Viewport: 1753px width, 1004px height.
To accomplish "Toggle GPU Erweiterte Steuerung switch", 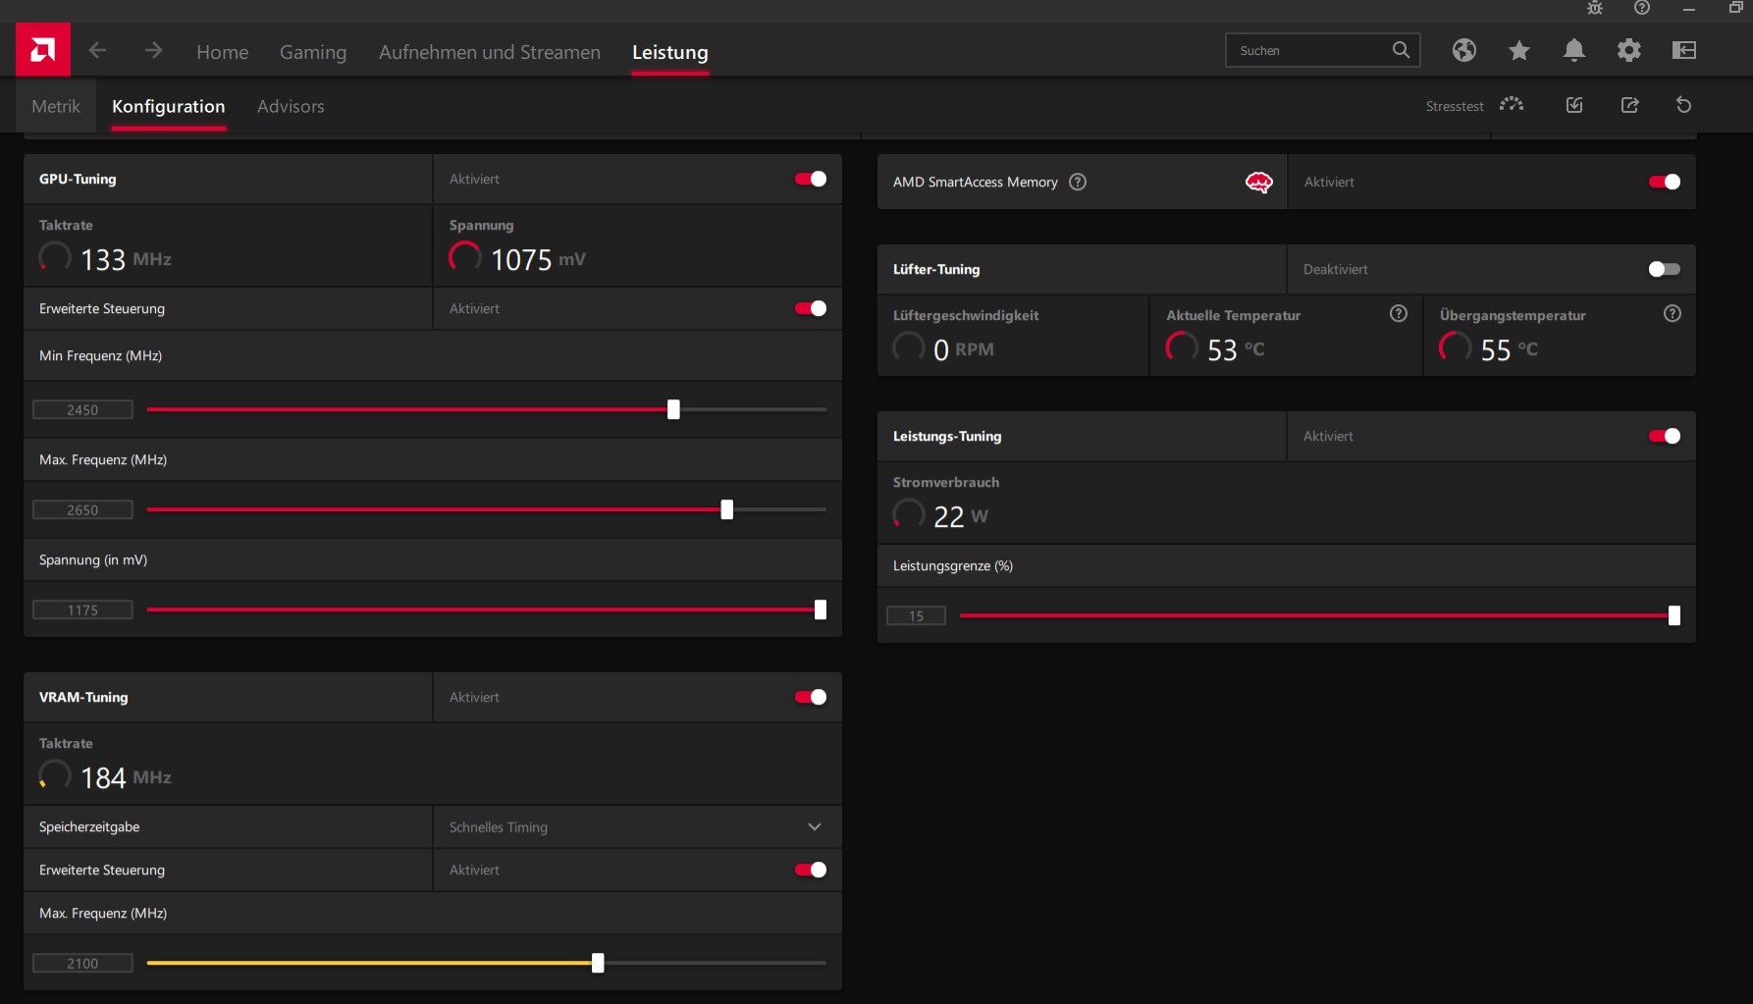I will click(x=811, y=308).
